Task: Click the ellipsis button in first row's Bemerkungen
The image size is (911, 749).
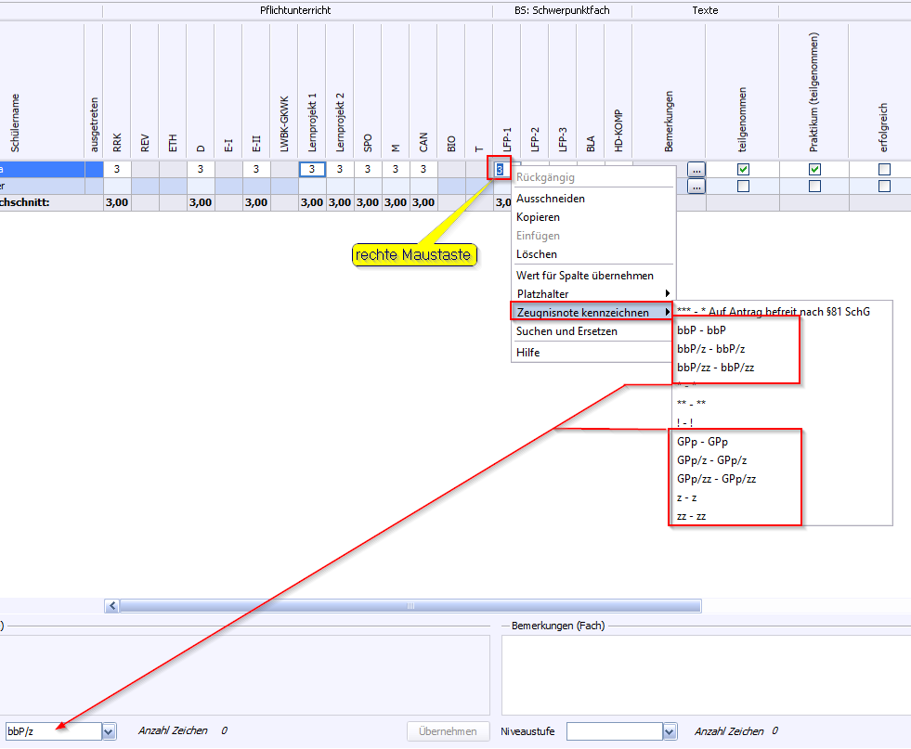Action: pyautogui.click(x=696, y=170)
